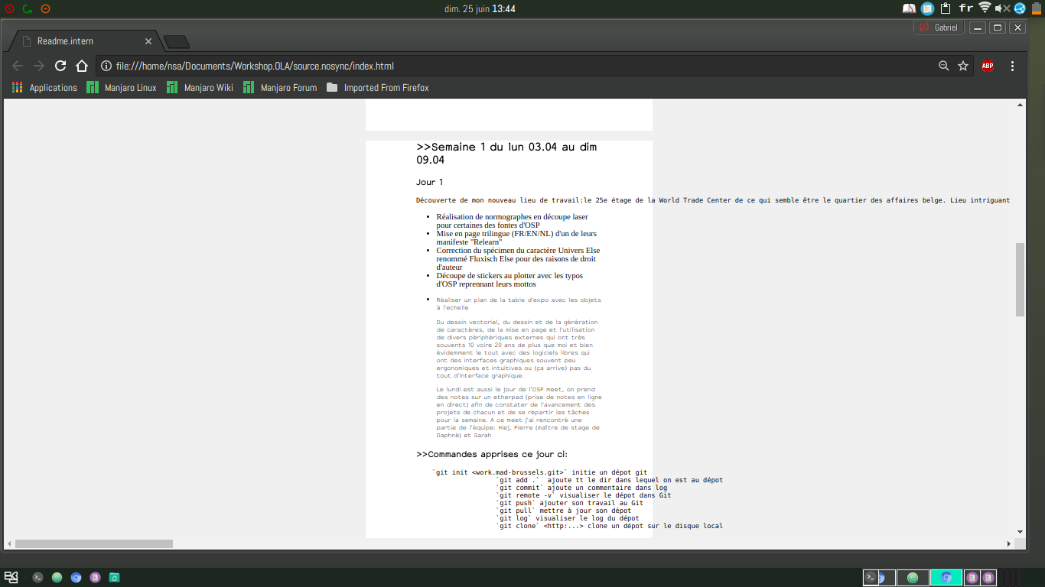The width and height of the screenshot is (1045, 587).
Task: Open the clipboard manager tray icon
Action: [946, 8]
